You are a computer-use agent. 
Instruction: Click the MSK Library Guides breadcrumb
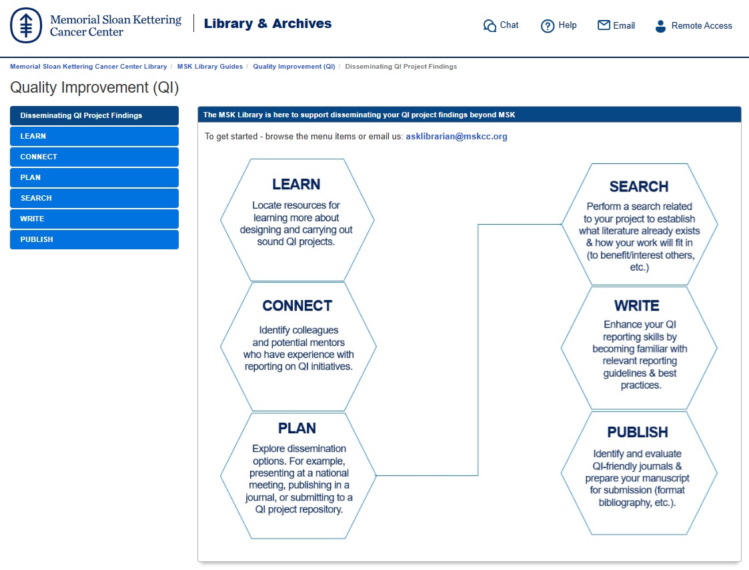(209, 67)
